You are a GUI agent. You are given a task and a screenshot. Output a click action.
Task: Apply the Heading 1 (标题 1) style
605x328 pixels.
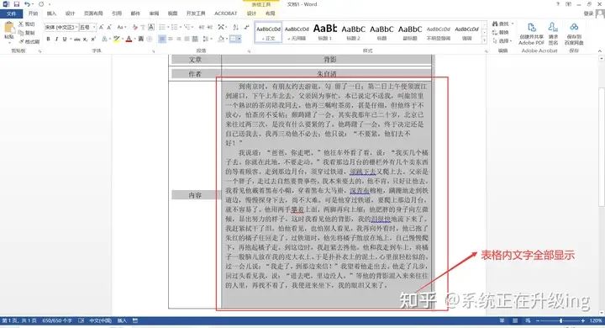pyautogui.click(x=325, y=32)
